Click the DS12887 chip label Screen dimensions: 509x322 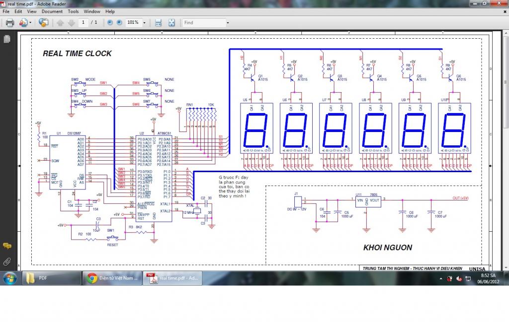pyautogui.click(x=74, y=133)
